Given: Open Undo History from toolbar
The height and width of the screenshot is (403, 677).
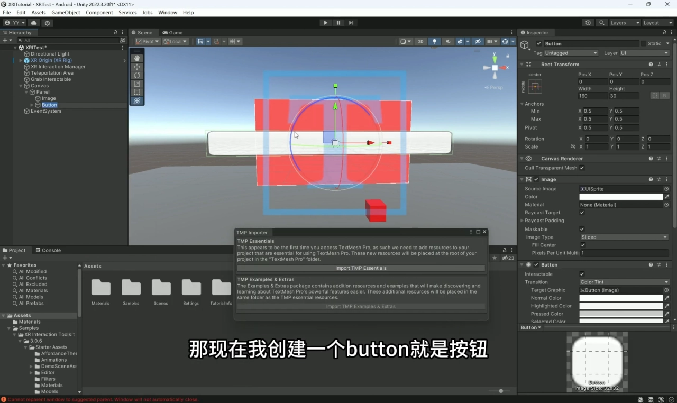Looking at the screenshot, I should click(x=588, y=23).
